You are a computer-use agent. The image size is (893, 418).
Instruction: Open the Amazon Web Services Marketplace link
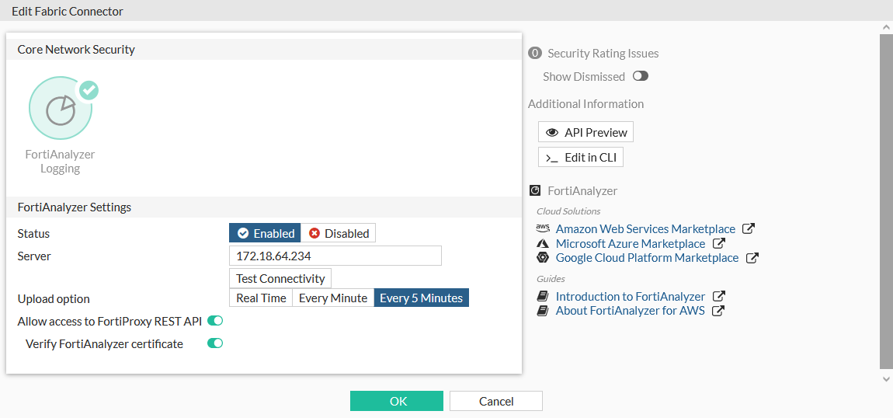[645, 229]
